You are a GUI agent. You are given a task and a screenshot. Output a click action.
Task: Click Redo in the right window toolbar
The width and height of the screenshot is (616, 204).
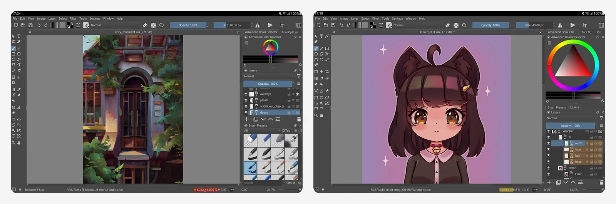348,25
